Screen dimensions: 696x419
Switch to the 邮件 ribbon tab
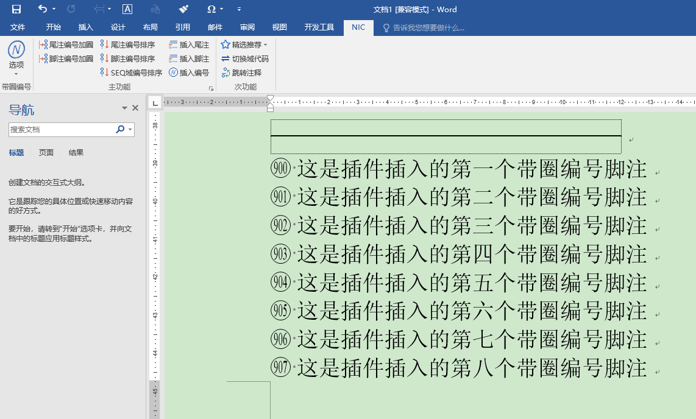tap(215, 27)
